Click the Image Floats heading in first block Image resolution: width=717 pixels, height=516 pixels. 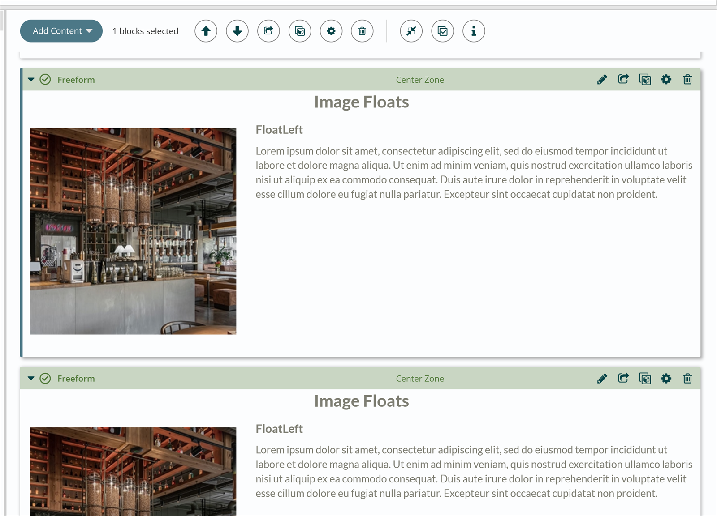pos(362,102)
